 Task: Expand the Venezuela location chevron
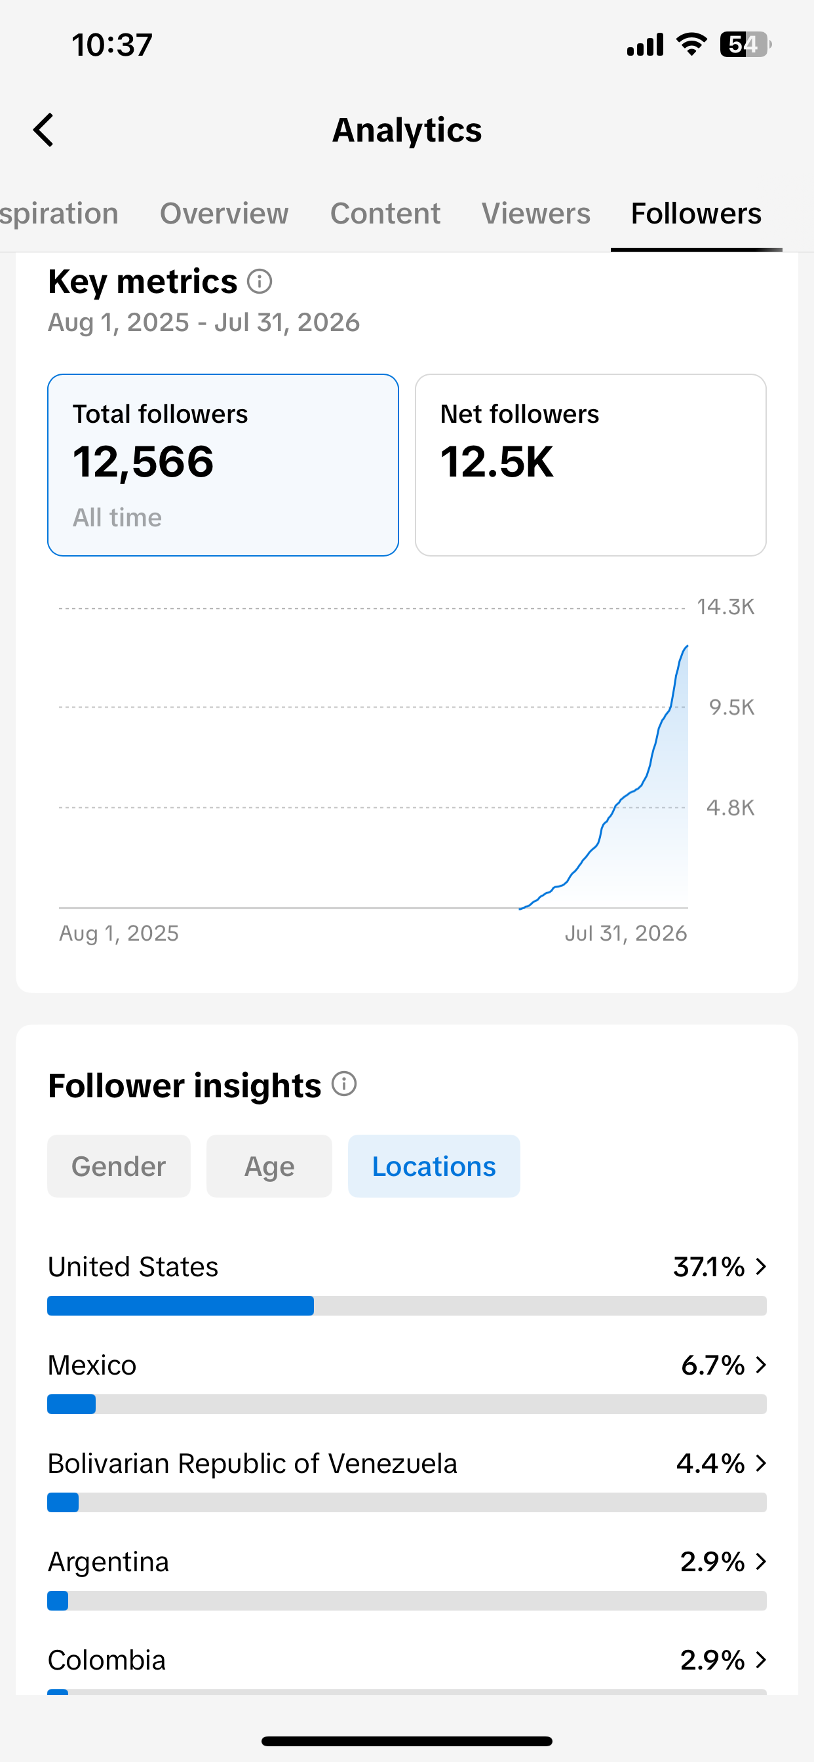pos(761,1463)
